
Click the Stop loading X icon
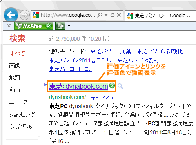coord(119,15)
